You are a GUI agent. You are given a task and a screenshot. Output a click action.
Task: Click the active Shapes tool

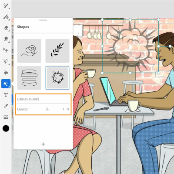[x=6, y=84]
